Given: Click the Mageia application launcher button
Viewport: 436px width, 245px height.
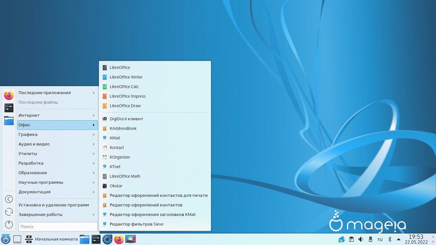Looking at the screenshot, I should pos(5,239).
